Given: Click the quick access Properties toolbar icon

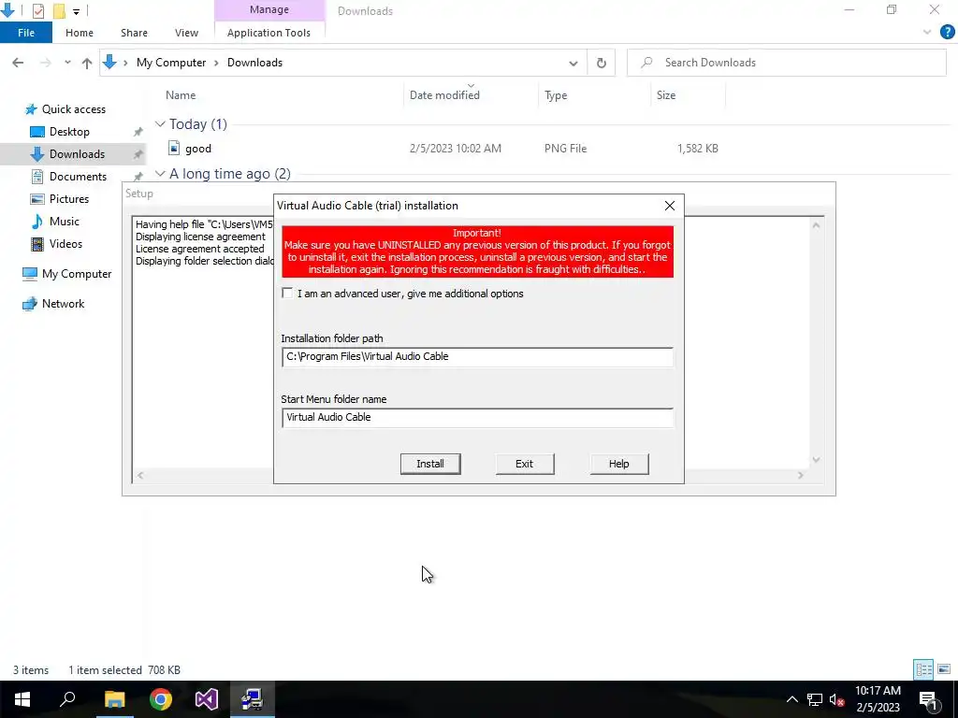Looking at the screenshot, I should 38,10.
